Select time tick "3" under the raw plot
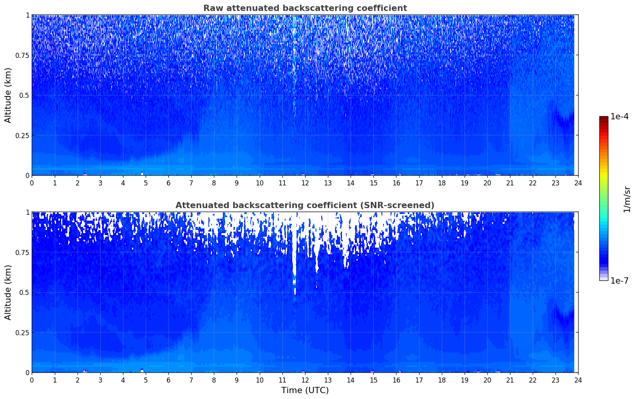Image resolution: width=635 pixels, height=399 pixels. pyautogui.click(x=100, y=183)
